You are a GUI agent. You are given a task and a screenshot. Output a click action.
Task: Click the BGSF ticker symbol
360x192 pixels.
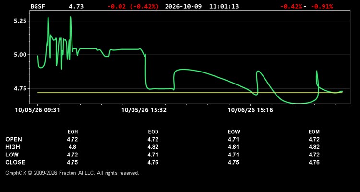pyautogui.click(x=38, y=6)
